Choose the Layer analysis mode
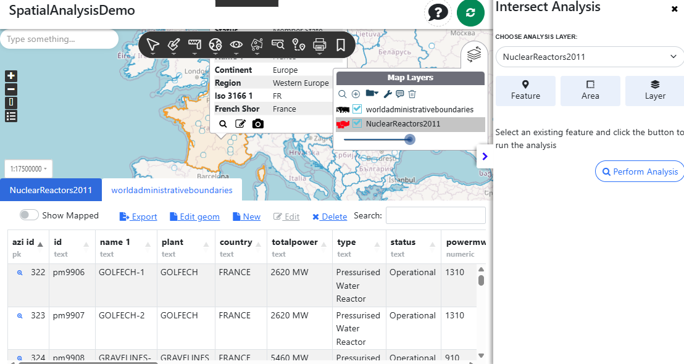This screenshot has width=684, height=364. [x=655, y=91]
